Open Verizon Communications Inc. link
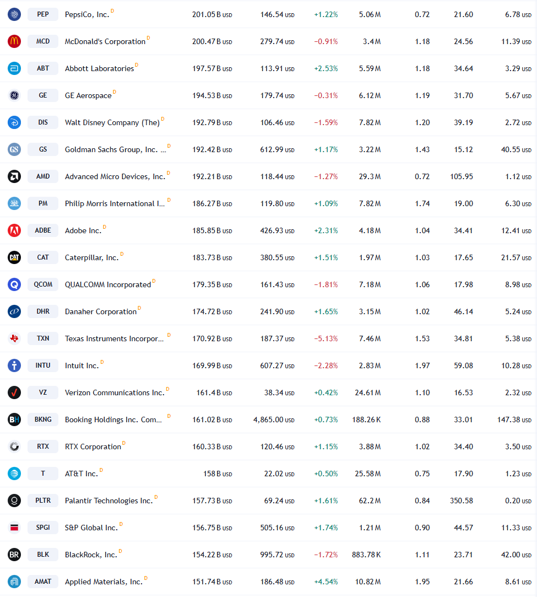The height and width of the screenshot is (597, 537). pos(115,392)
